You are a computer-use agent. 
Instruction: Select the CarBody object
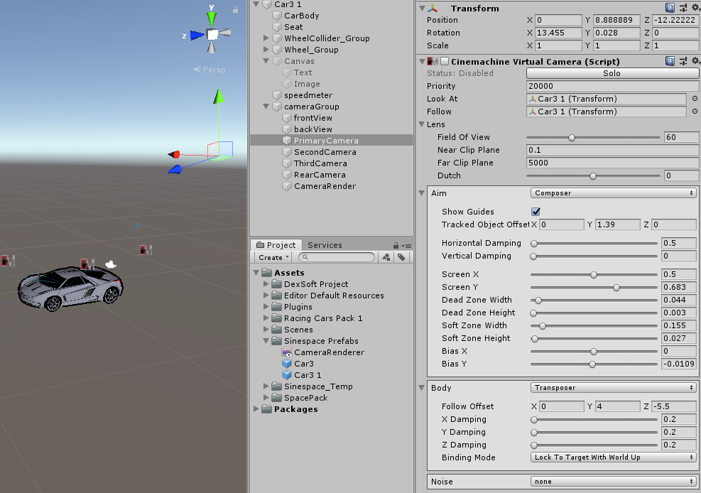tap(301, 16)
